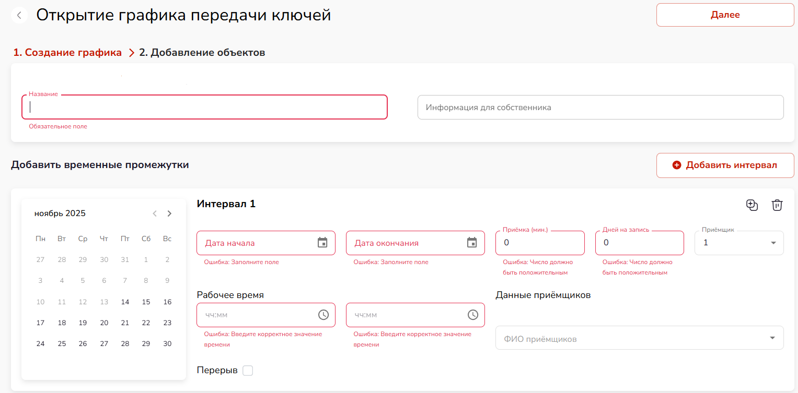Switch to step 2. Добавление объектов
The height and width of the screenshot is (393, 798).
click(202, 53)
